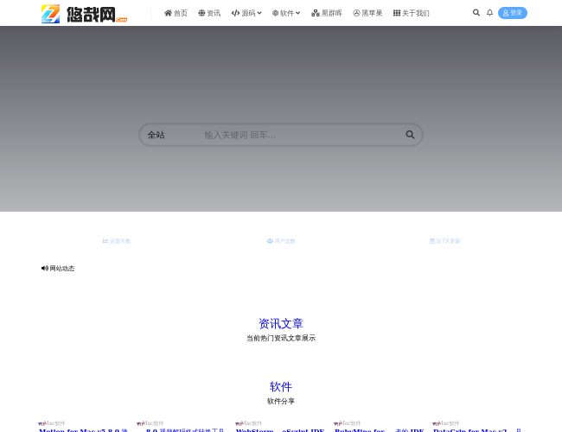Click the 悠哉网 site logo
Viewport: 562px width, 432px height.
click(x=84, y=14)
